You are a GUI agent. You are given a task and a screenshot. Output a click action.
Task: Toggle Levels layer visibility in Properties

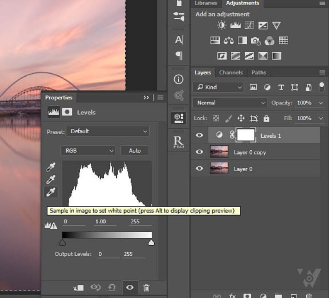click(130, 287)
